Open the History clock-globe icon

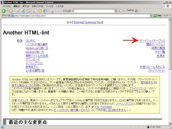click(45, 11)
